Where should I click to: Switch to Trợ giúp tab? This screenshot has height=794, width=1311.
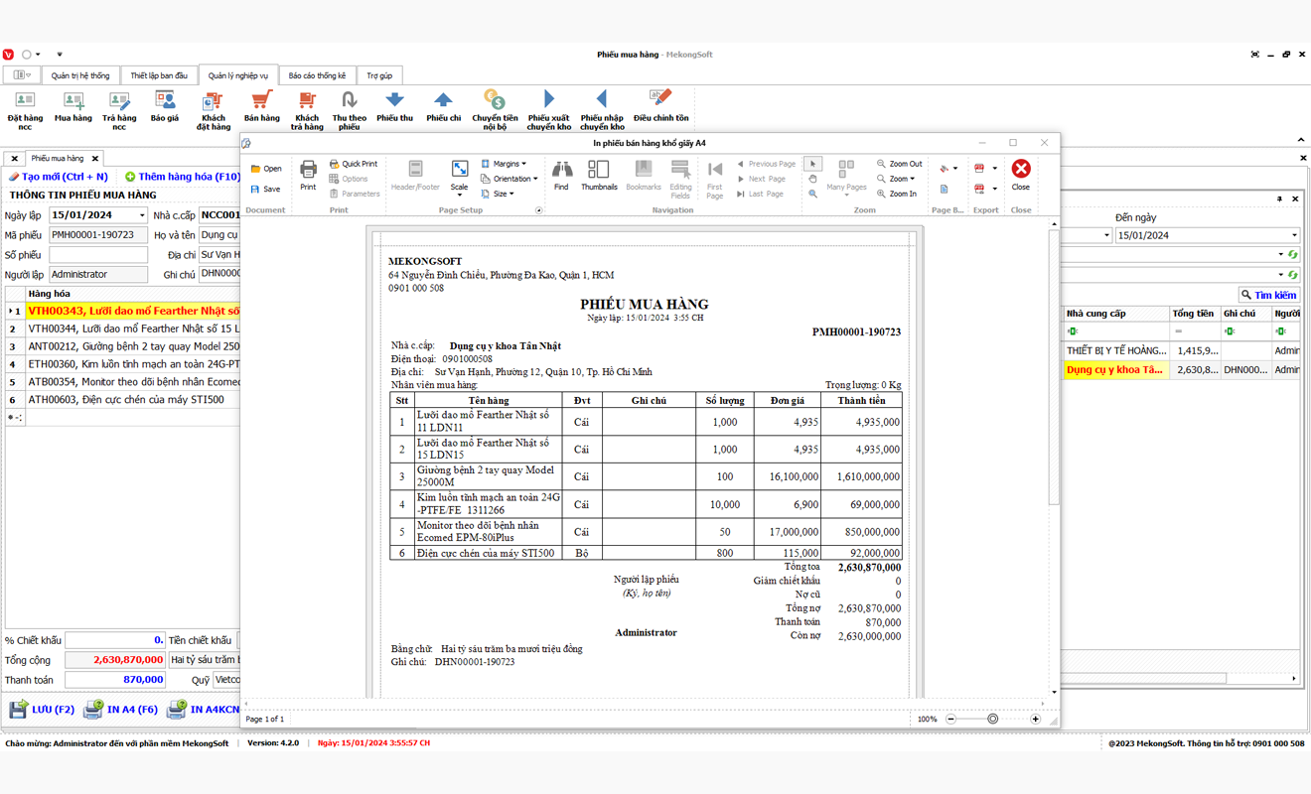pyautogui.click(x=379, y=75)
